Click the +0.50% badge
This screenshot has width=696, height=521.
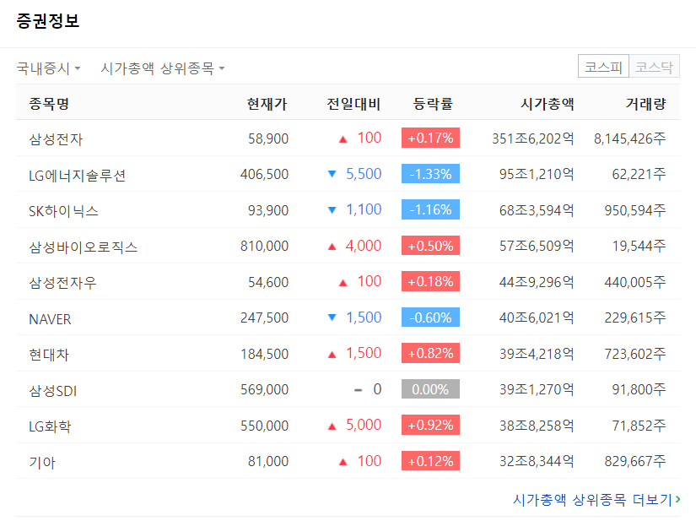[x=430, y=246]
